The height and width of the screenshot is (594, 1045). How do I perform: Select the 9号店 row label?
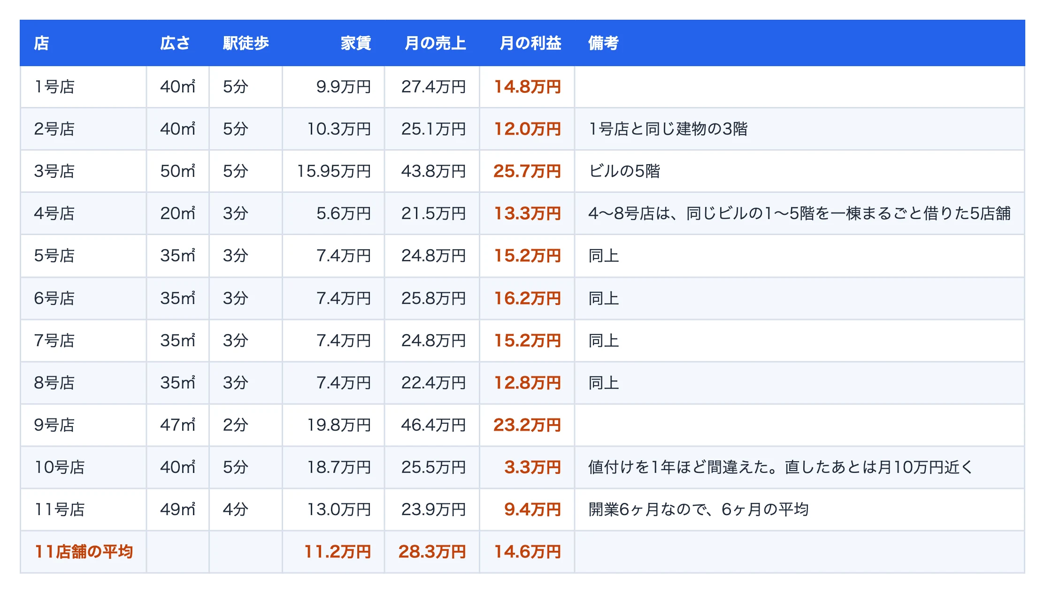54,425
